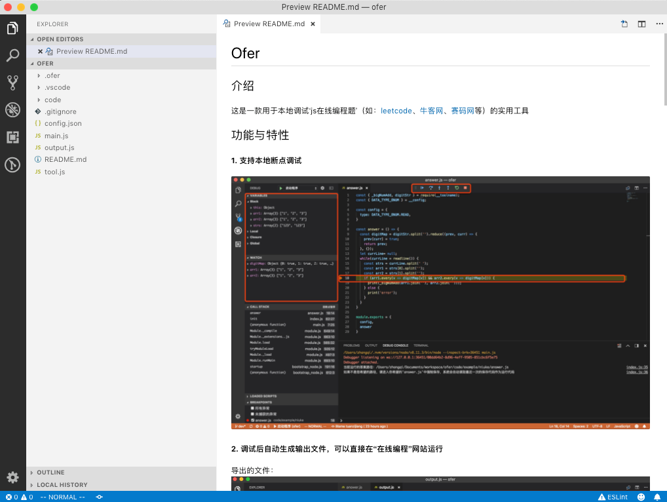Click the ESLint status item
This screenshot has width=667, height=502.
pos(613,497)
